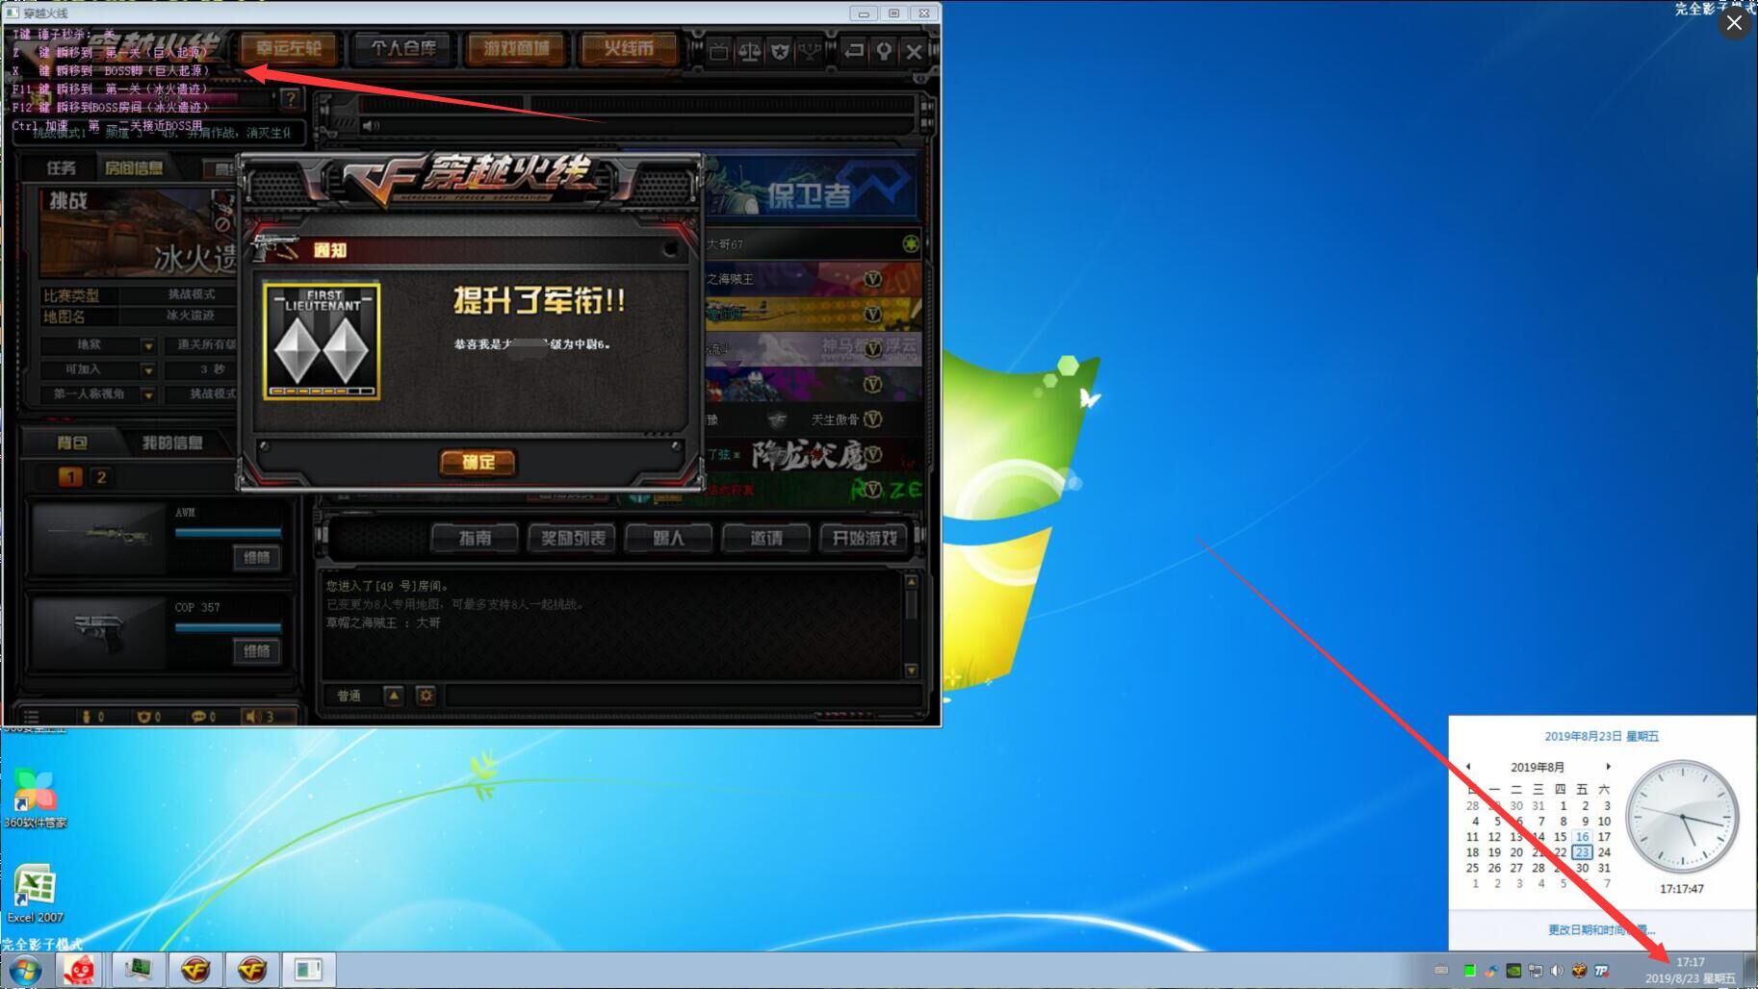This screenshot has width=1758, height=989.
Task: Click the red mascot taskbar icon
Action: 80,970
